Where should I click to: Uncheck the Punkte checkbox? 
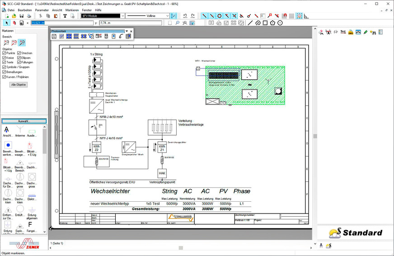(5, 53)
